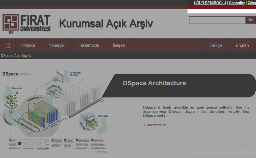Open the Fırat Üniversitesi logo
Screen dimensions: 256x158
(x=27, y=24)
